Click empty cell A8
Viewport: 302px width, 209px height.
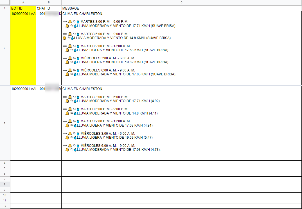[23, 185]
